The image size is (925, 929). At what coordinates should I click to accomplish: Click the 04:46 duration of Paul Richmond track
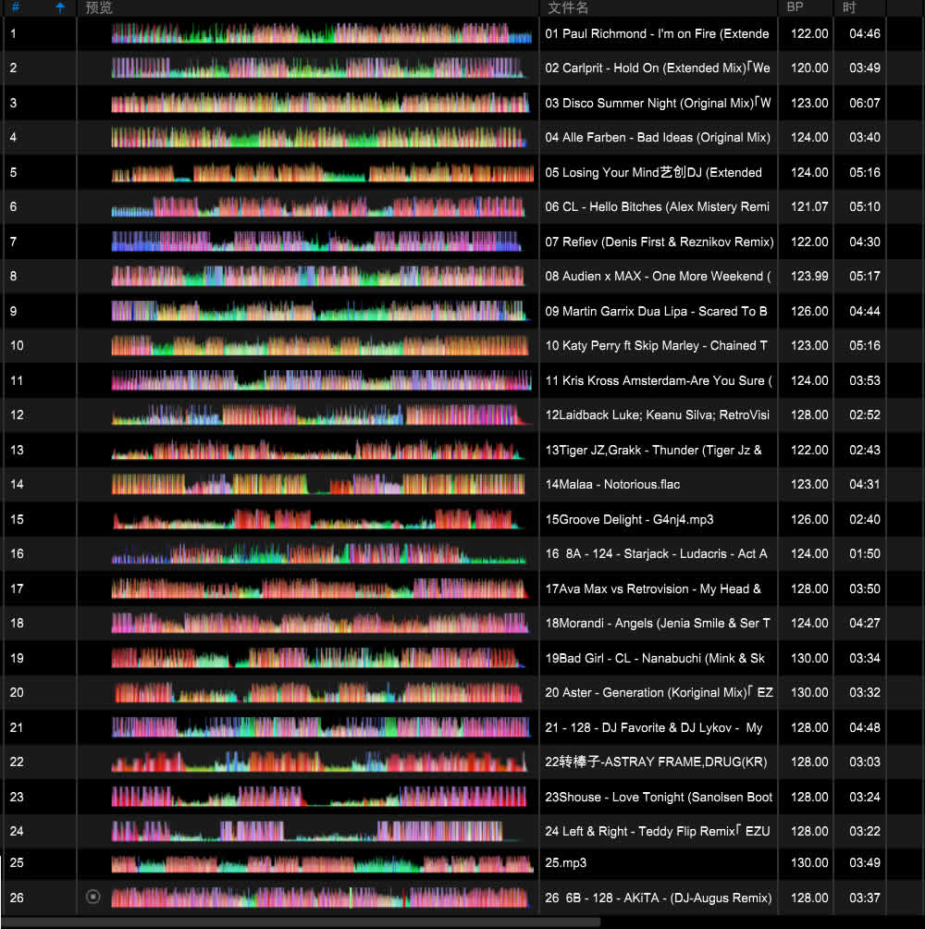pyautogui.click(x=865, y=33)
